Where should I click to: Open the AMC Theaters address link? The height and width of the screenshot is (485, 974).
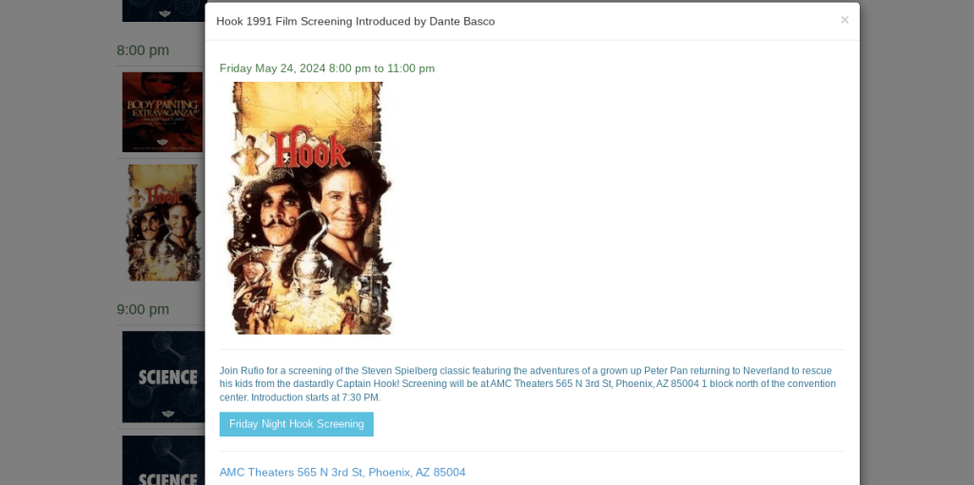[342, 473]
